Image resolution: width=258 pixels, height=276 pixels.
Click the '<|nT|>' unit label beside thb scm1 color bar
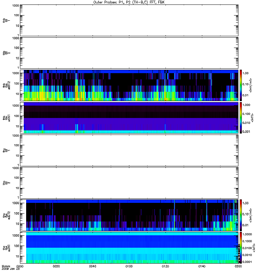(252, 118)
